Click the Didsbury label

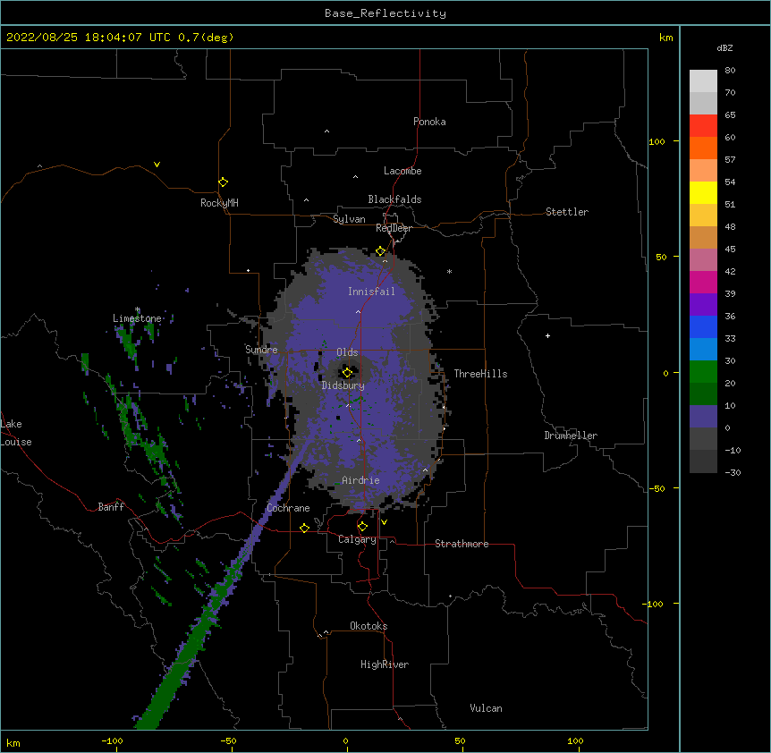[x=343, y=385]
